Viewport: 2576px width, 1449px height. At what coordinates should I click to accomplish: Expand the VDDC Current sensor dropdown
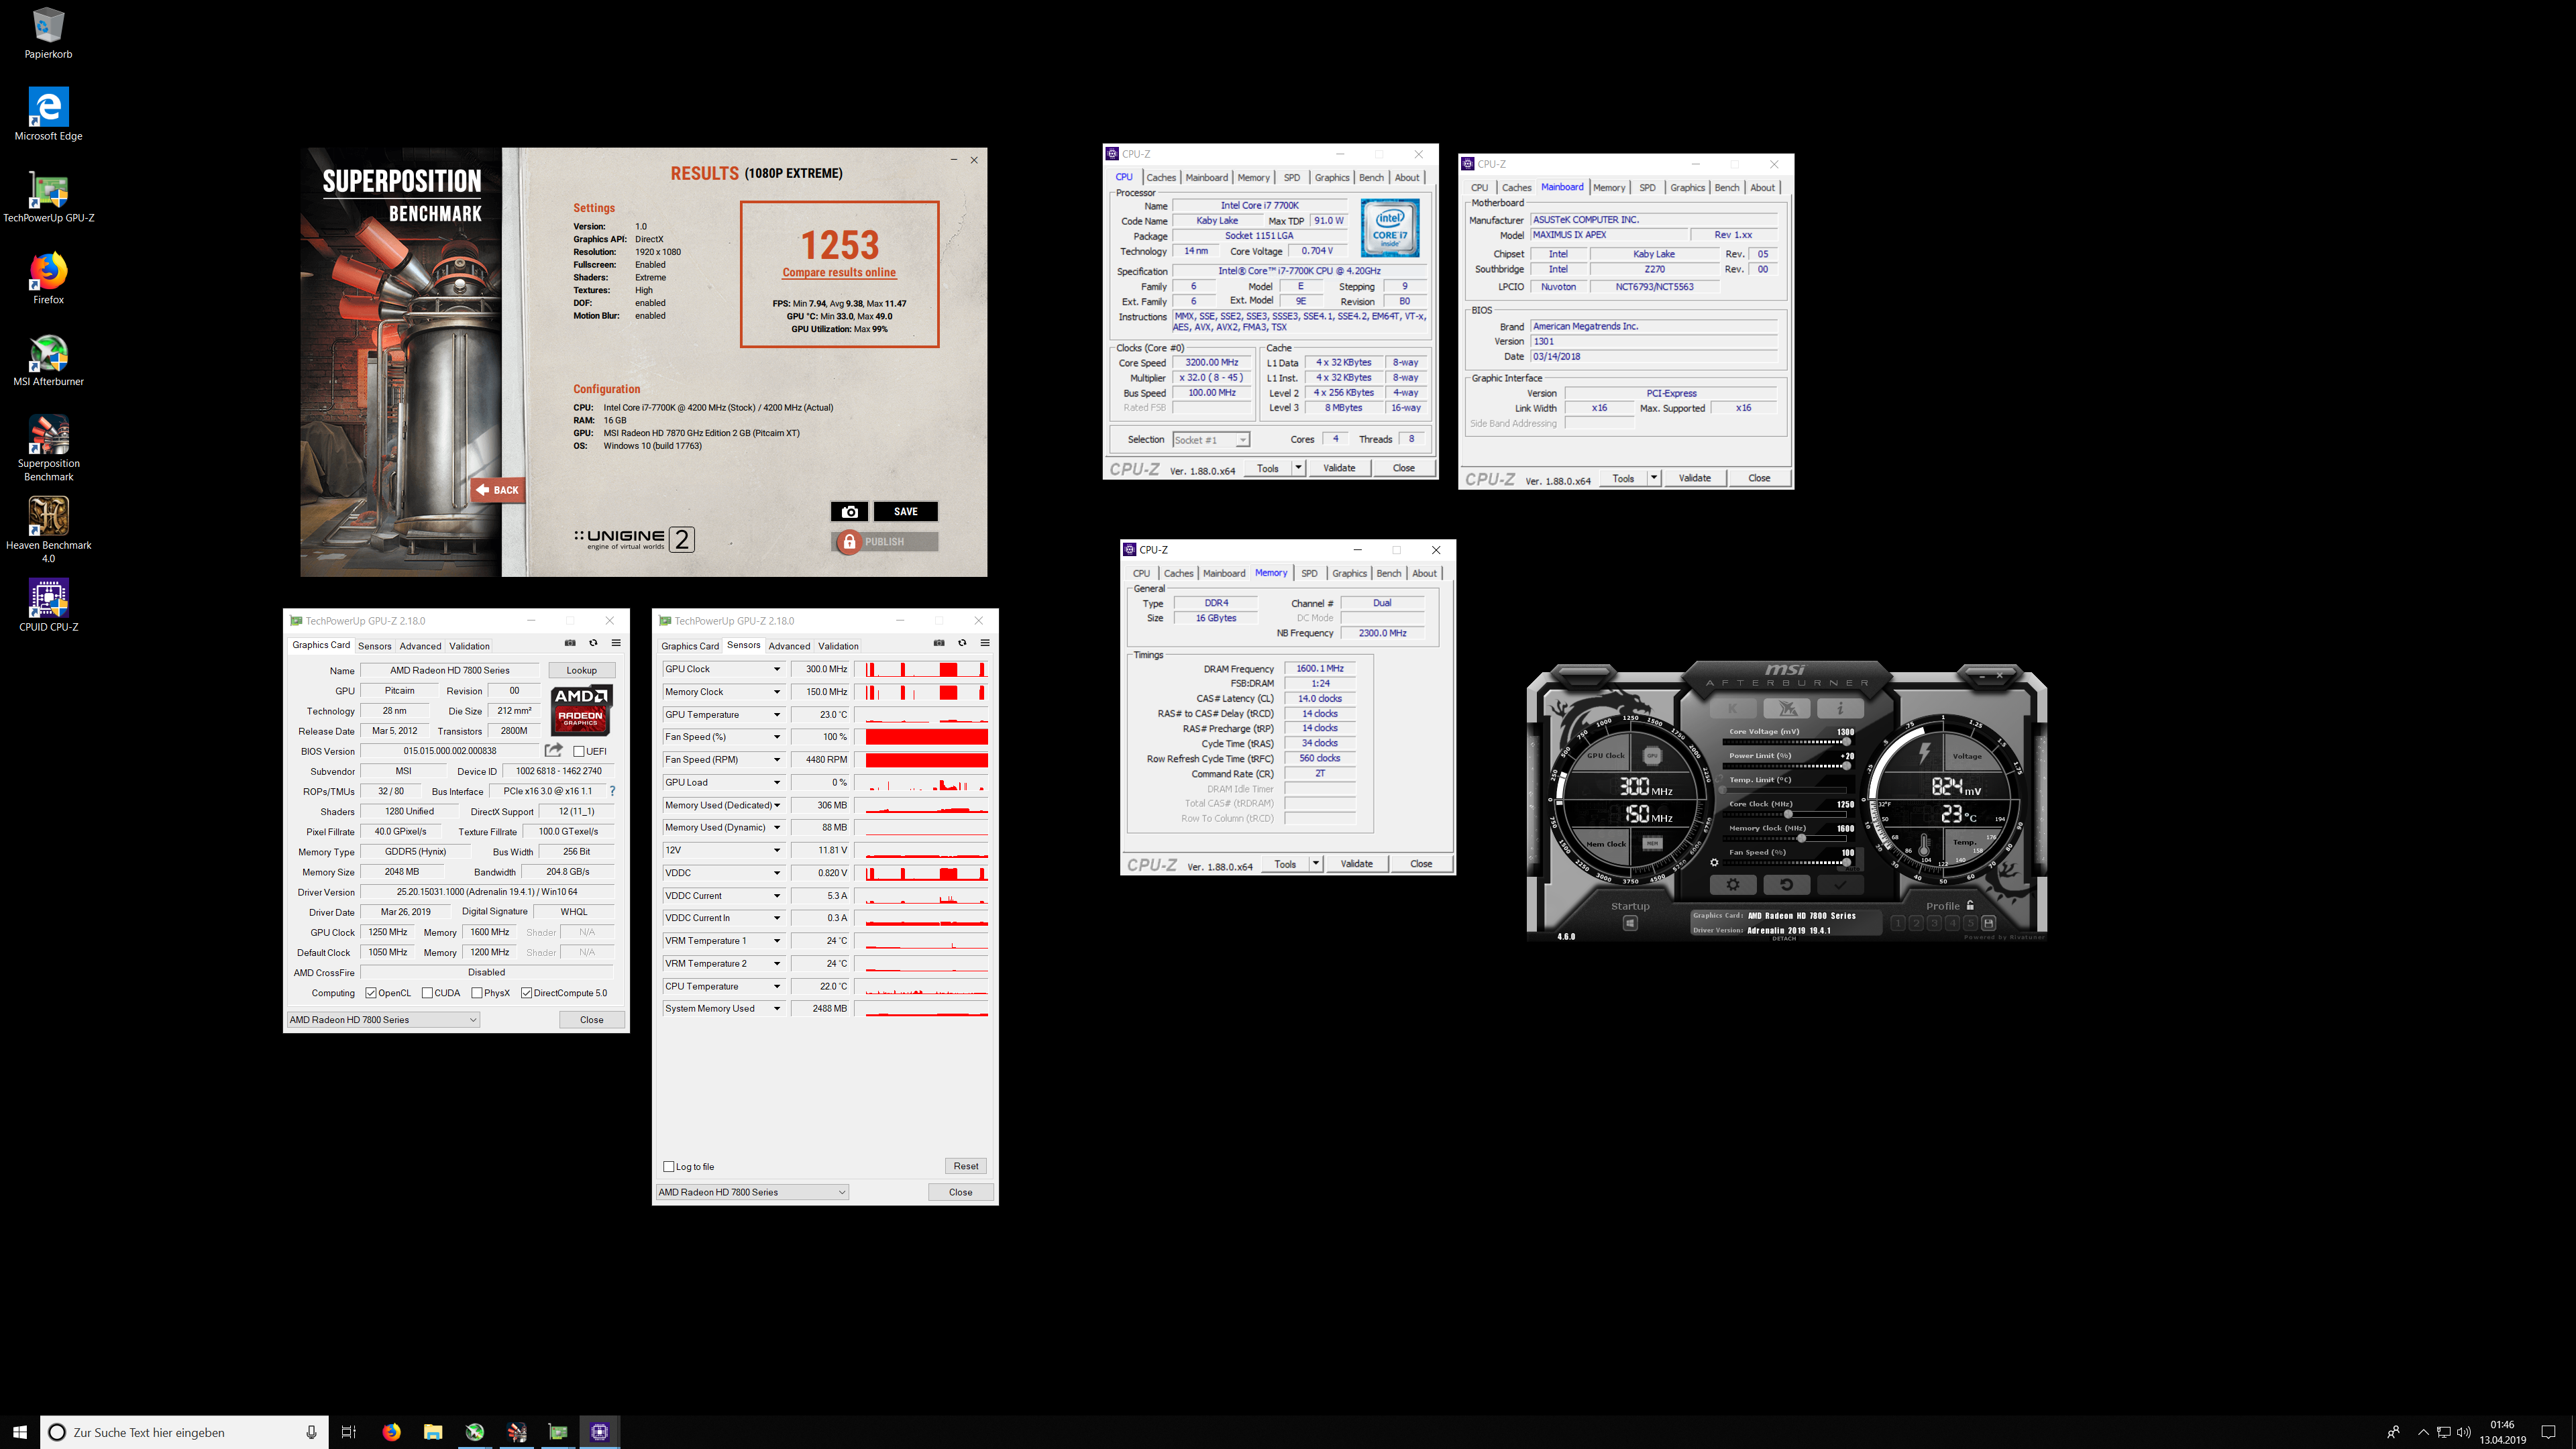click(x=776, y=895)
